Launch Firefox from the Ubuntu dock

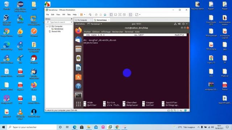click(78, 30)
